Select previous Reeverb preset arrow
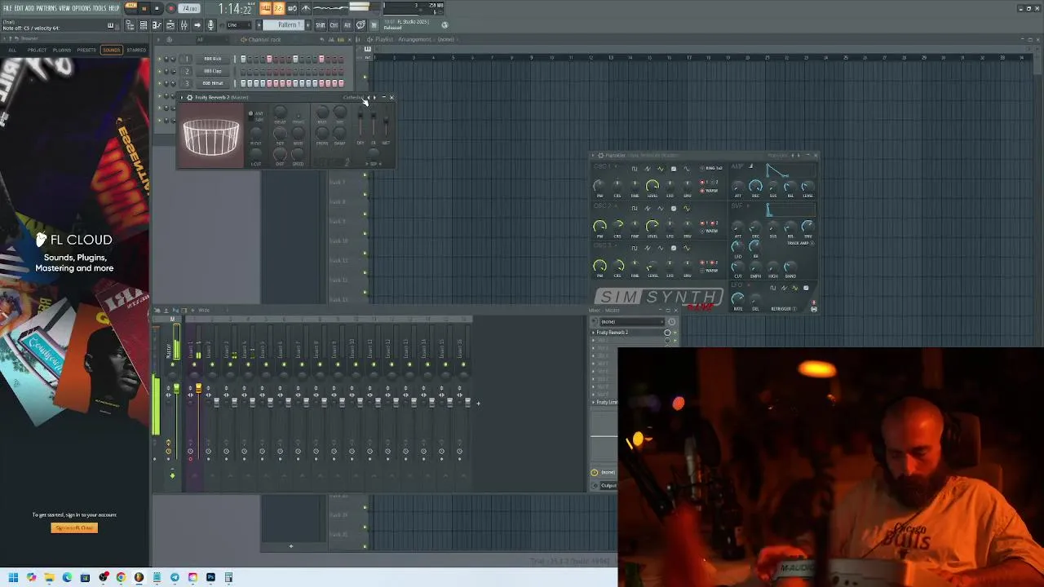 (368, 97)
